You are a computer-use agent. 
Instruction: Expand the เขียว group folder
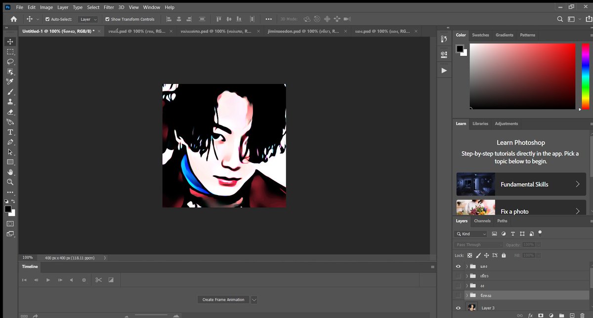pyautogui.click(x=466, y=276)
